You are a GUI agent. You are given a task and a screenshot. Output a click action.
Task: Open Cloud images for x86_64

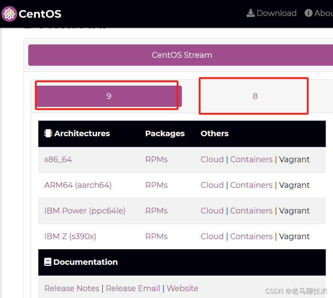click(212, 159)
